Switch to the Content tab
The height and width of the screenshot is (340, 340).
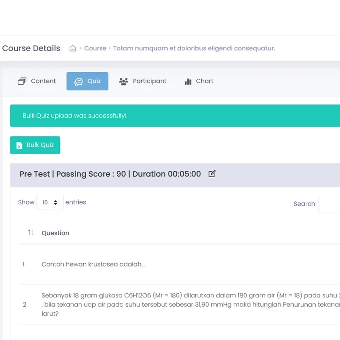pos(37,81)
